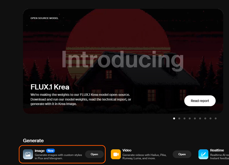Click the blue New badge on Image
The height and width of the screenshot is (165, 229).
click(x=51, y=151)
